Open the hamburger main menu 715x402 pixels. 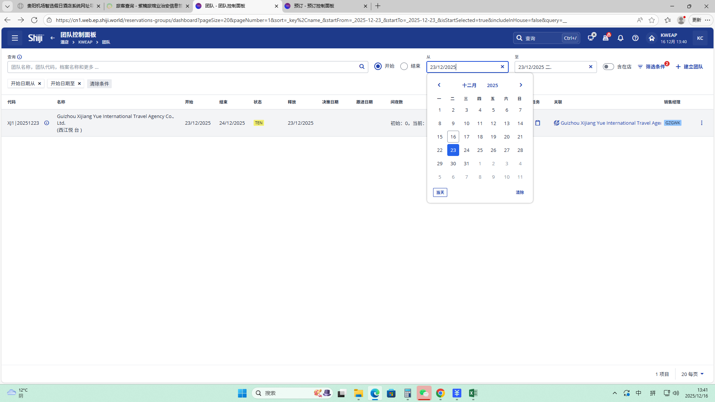pyautogui.click(x=15, y=38)
